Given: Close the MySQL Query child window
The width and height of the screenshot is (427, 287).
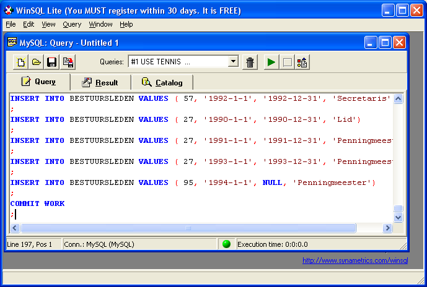Looking at the screenshot, I should point(399,43).
